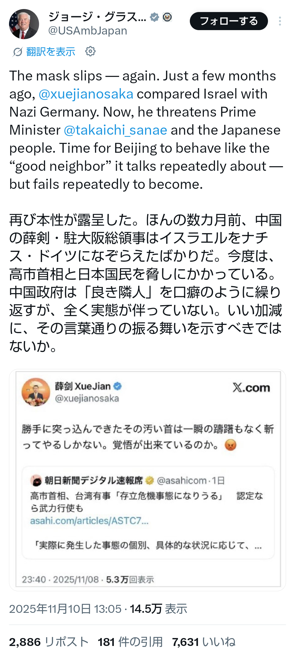Image resolution: width=295 pixels, height=658 pixels.
Task: Open the @USAmbJapan handle
Action: tap(88, 31)
